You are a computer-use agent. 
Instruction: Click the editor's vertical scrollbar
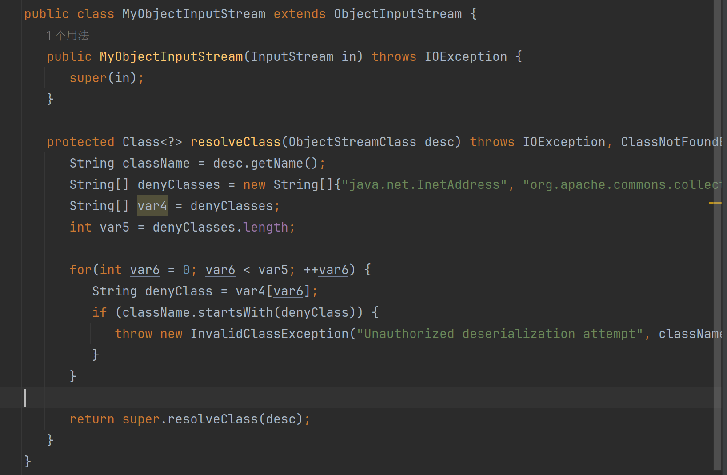(717, 235)
